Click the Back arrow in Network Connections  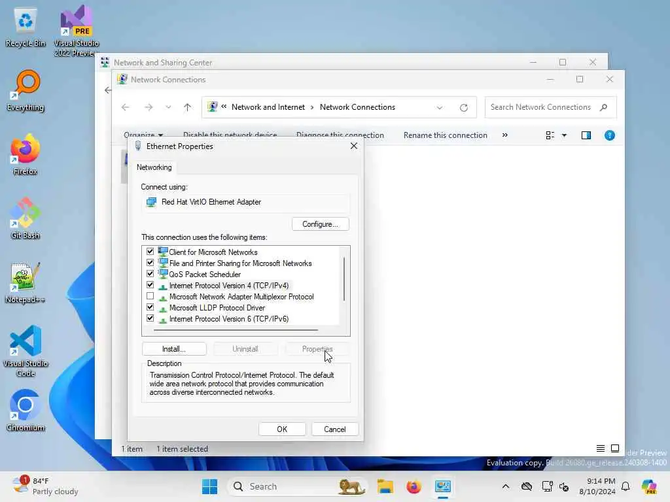tap(125, 107)
